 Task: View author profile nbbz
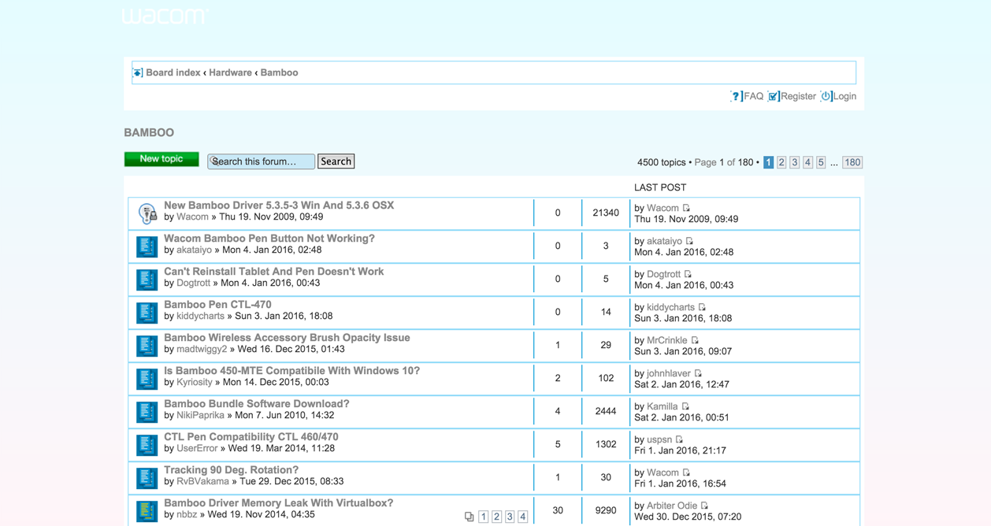coord(187,514)
